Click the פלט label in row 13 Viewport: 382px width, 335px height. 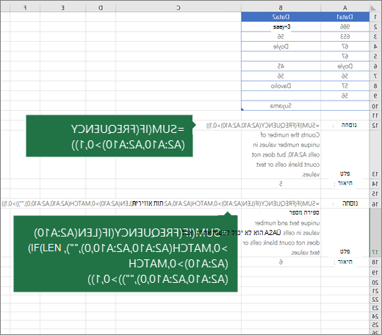[x=345, y=173]
